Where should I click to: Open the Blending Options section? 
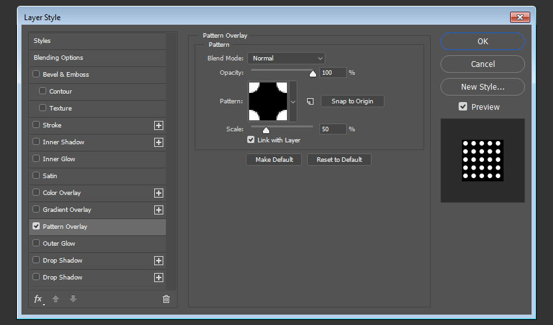(59, 58)
